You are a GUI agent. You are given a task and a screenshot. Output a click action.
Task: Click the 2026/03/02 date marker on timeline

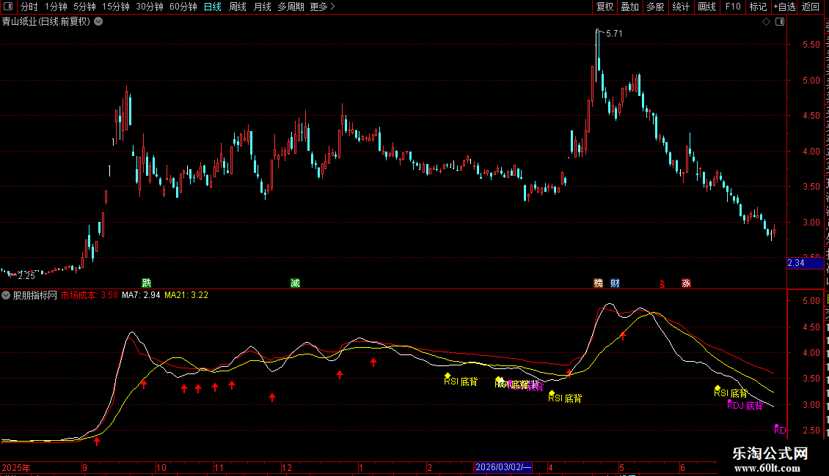click(x=503, y=467)
